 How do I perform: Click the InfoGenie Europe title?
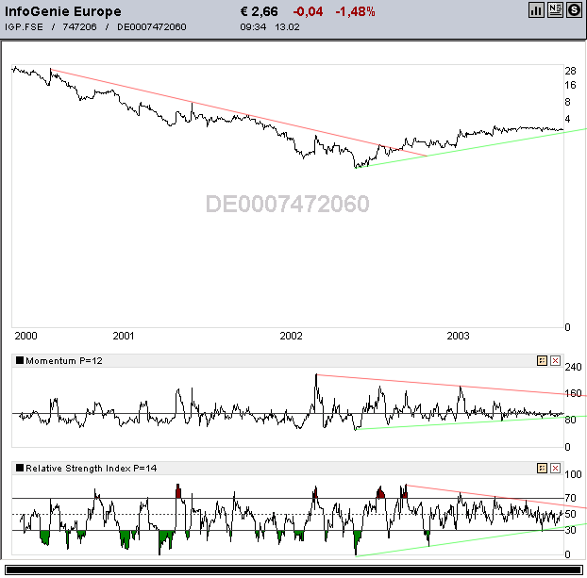tap(63, 11)
